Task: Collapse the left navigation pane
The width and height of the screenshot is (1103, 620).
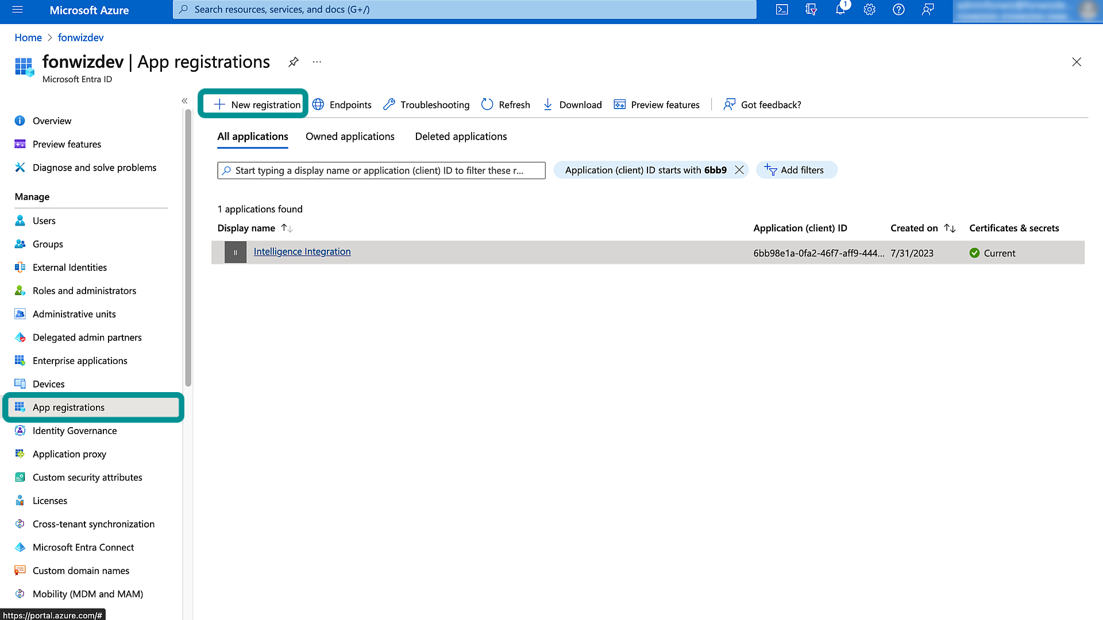Action: tap(184, 101)
